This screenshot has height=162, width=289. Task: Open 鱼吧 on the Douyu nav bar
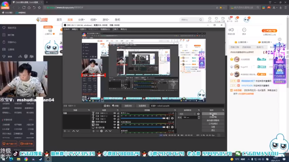tap(117, 20)
